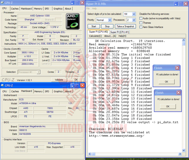Viewport: 189px width, 160px height.
Task: Close the lower Finish dialog
Action: click(178, 93)
